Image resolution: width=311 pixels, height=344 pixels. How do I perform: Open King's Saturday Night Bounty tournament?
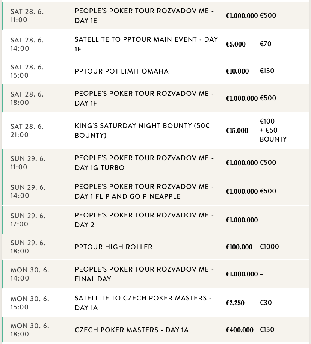142,130
